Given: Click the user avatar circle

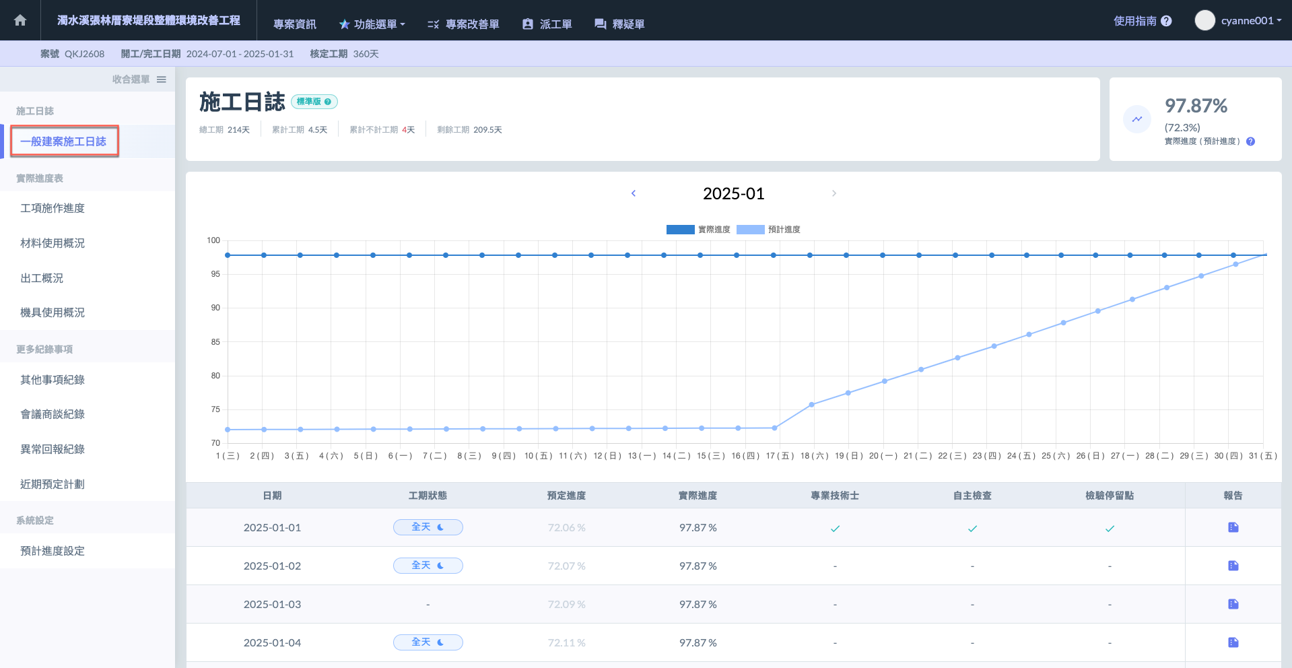Looking at the screenshot, I should click(1204, 20).
